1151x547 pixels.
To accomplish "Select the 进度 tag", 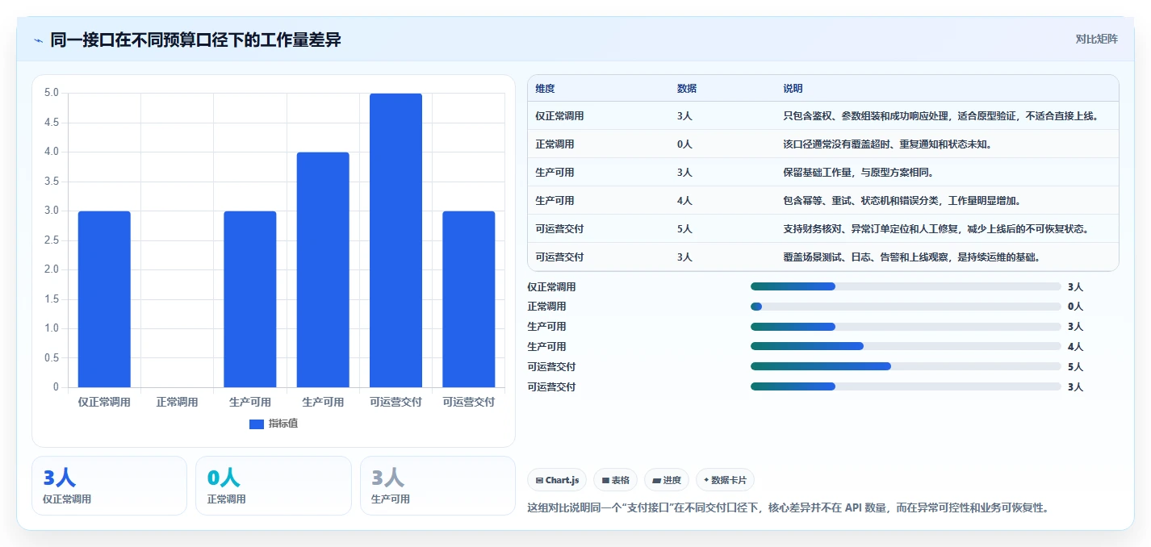I will tap(667, 480).
